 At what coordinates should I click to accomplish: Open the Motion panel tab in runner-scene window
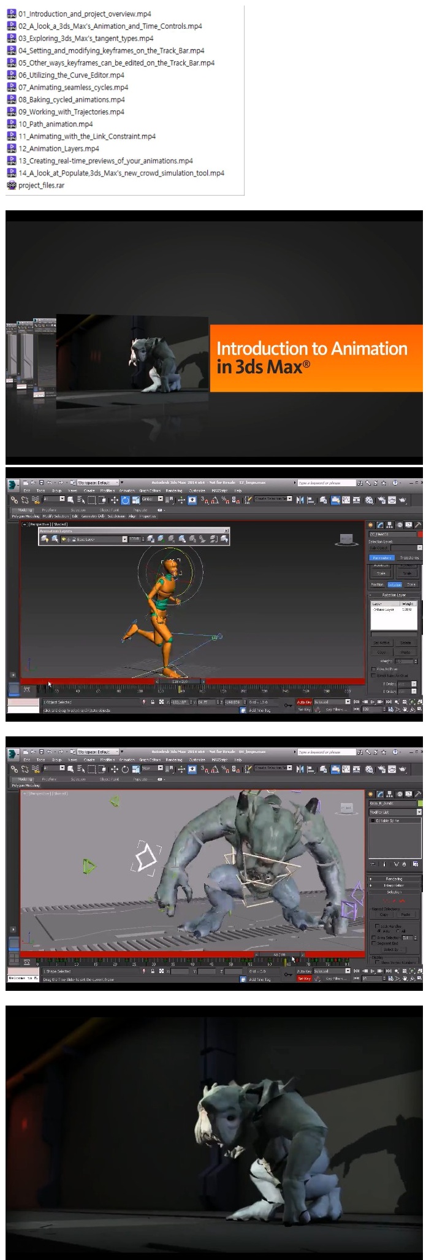(x=400, y=525)
